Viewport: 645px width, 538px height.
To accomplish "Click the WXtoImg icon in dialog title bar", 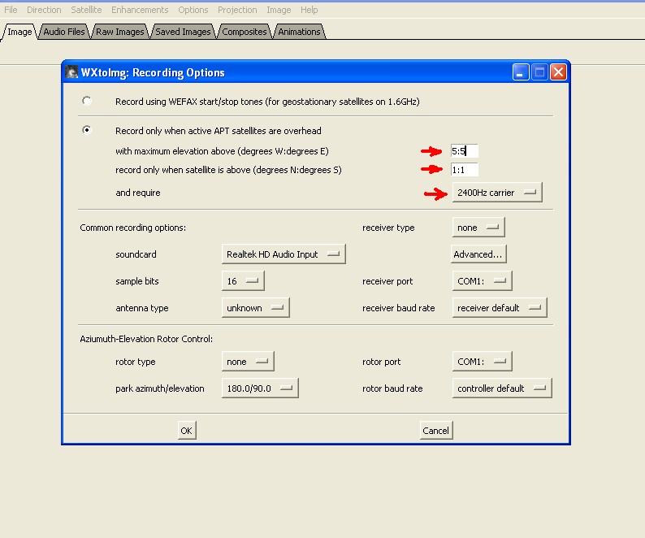I will pos(71,72).
